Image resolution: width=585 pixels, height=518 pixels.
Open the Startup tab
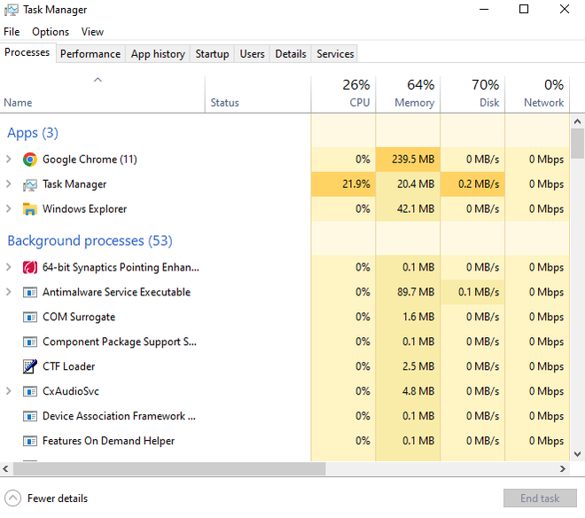tap(212, 54)
